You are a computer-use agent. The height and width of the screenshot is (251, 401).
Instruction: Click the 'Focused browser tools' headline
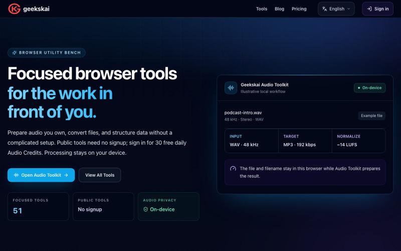coord(92,73)
